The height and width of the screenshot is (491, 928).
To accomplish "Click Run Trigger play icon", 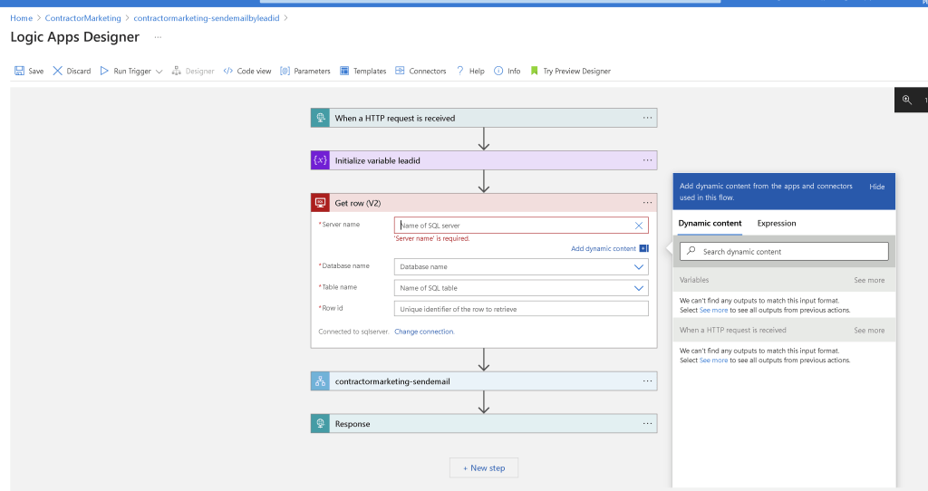I will click(x=104, y=71).
